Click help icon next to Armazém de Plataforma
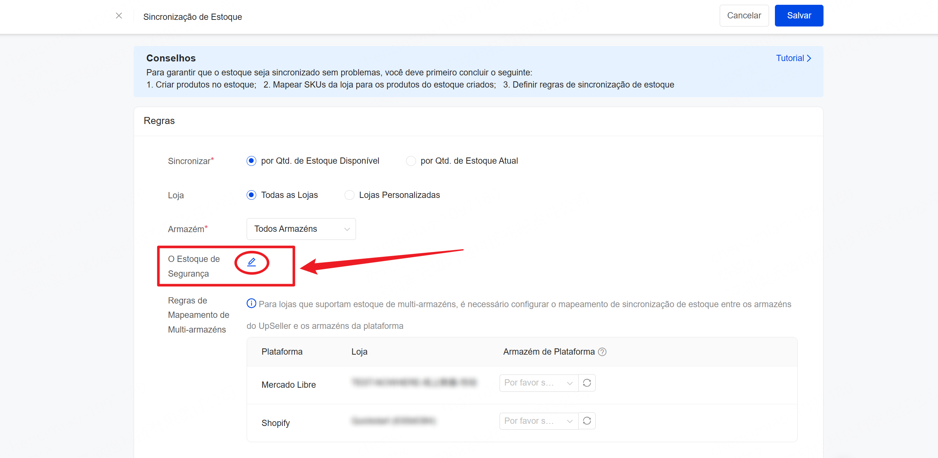This screenshot has width=938, height=458. (602, 352)
